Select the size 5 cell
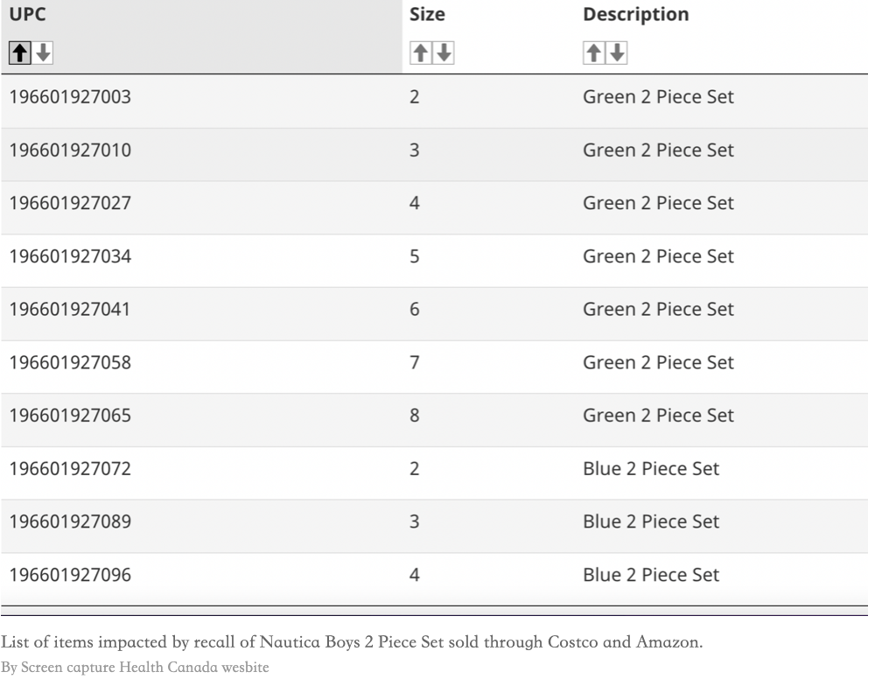 pyautogui.click(x=414, y=256)
